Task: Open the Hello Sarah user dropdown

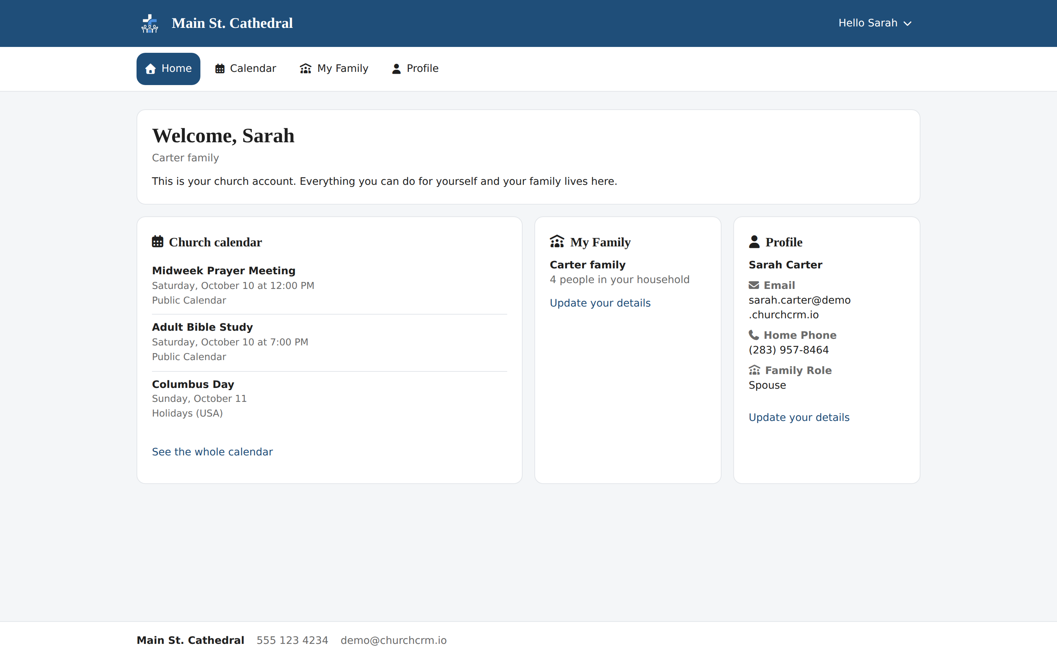Action: coord(875,23)
